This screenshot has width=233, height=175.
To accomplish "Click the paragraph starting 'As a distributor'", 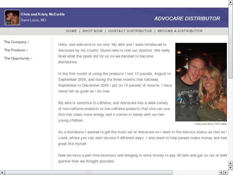I will point(143,138).
